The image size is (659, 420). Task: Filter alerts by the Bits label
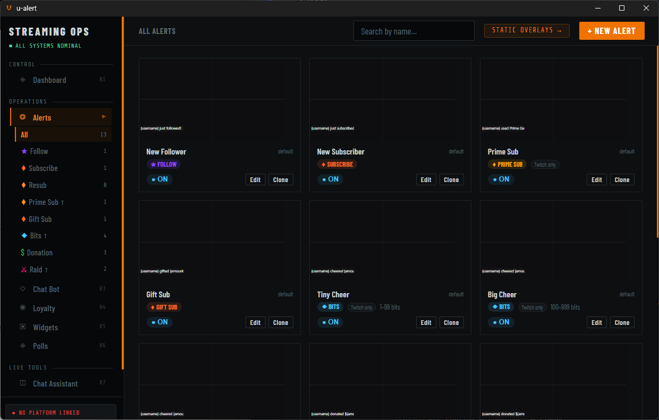tap(36, 236)
